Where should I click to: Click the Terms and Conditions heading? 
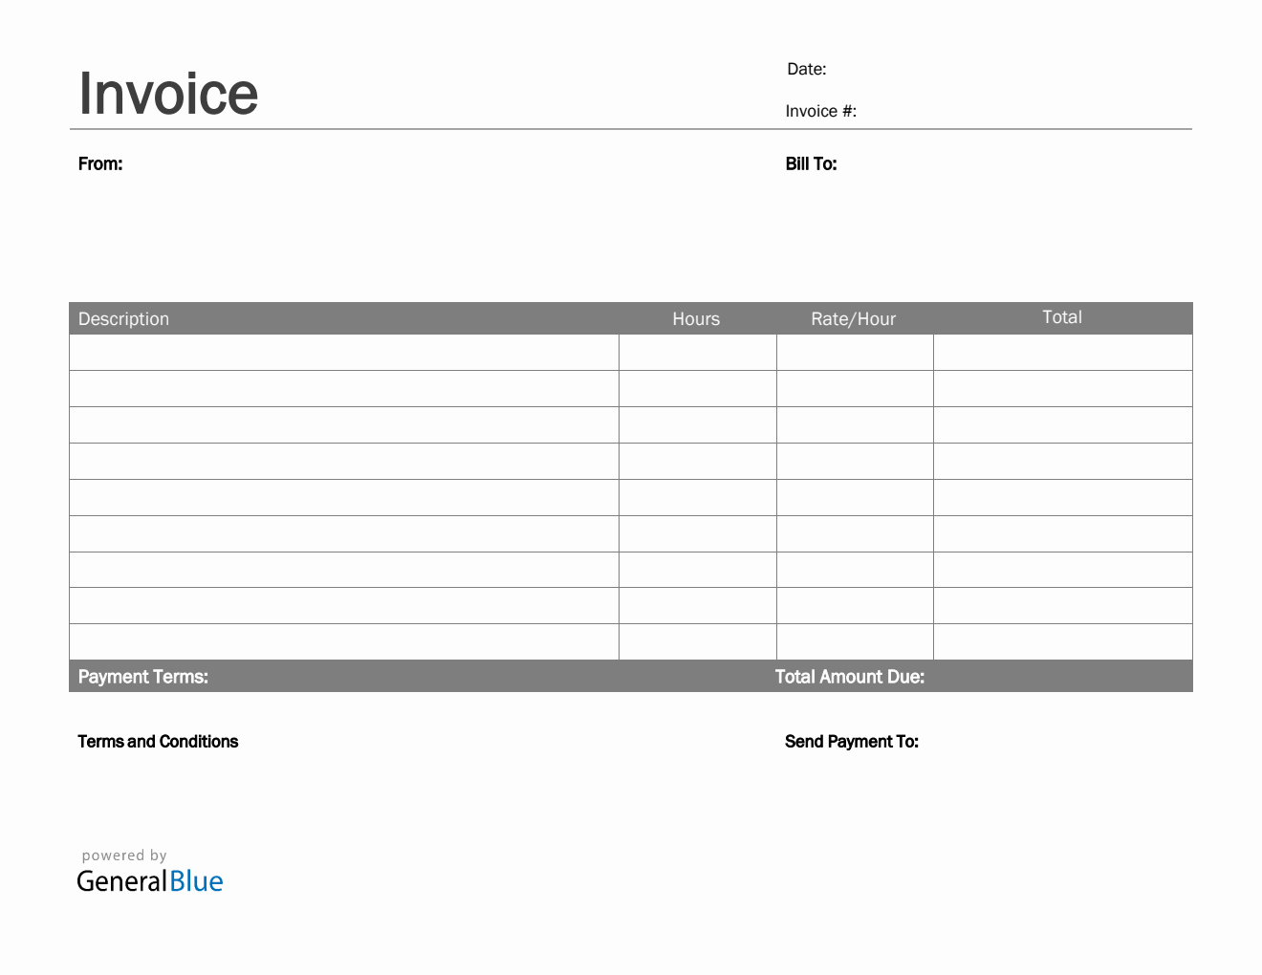158,742
